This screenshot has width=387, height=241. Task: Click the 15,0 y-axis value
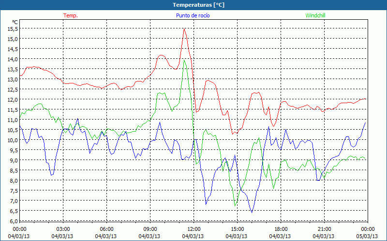coord(13,39)
